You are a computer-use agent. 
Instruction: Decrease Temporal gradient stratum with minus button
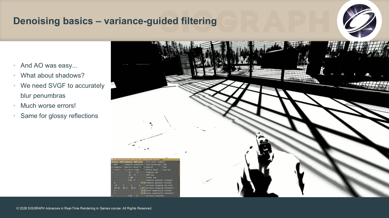pyautogui.click(x=142, y=183)
